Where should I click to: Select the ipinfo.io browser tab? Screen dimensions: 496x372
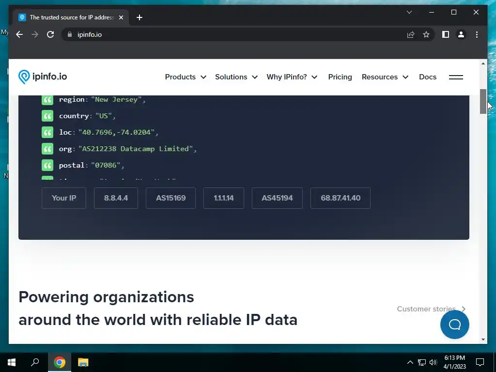click(x=71, y=17)
